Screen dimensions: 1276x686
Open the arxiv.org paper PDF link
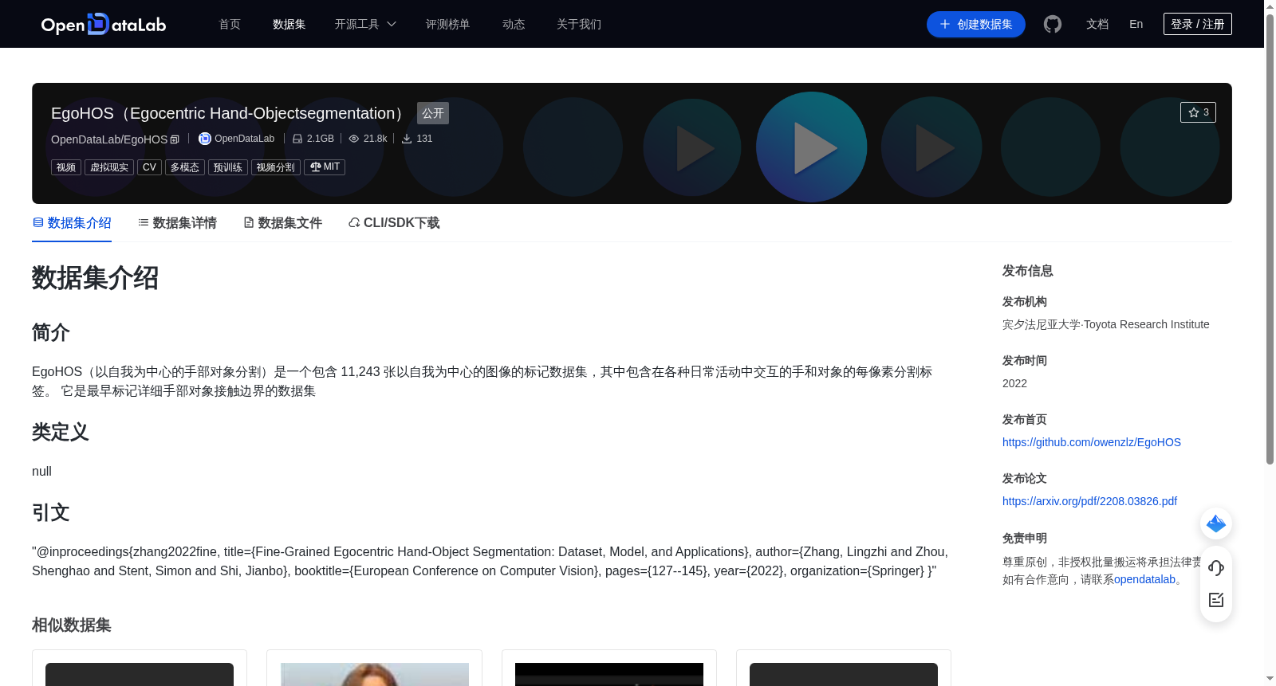pos(1089,501)
